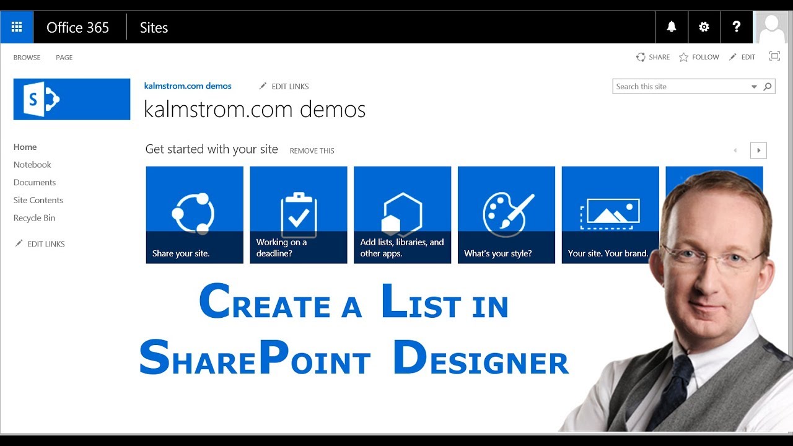Viewport: 793px width, 446px height.
Task: Open the Office 365 app launcher waffle
Action: tap(17, 27)
